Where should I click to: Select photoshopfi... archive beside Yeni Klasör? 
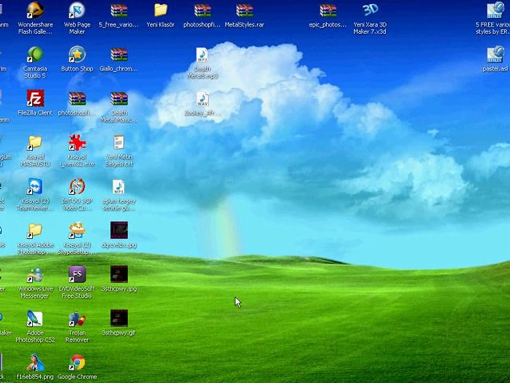pos(202,11)
